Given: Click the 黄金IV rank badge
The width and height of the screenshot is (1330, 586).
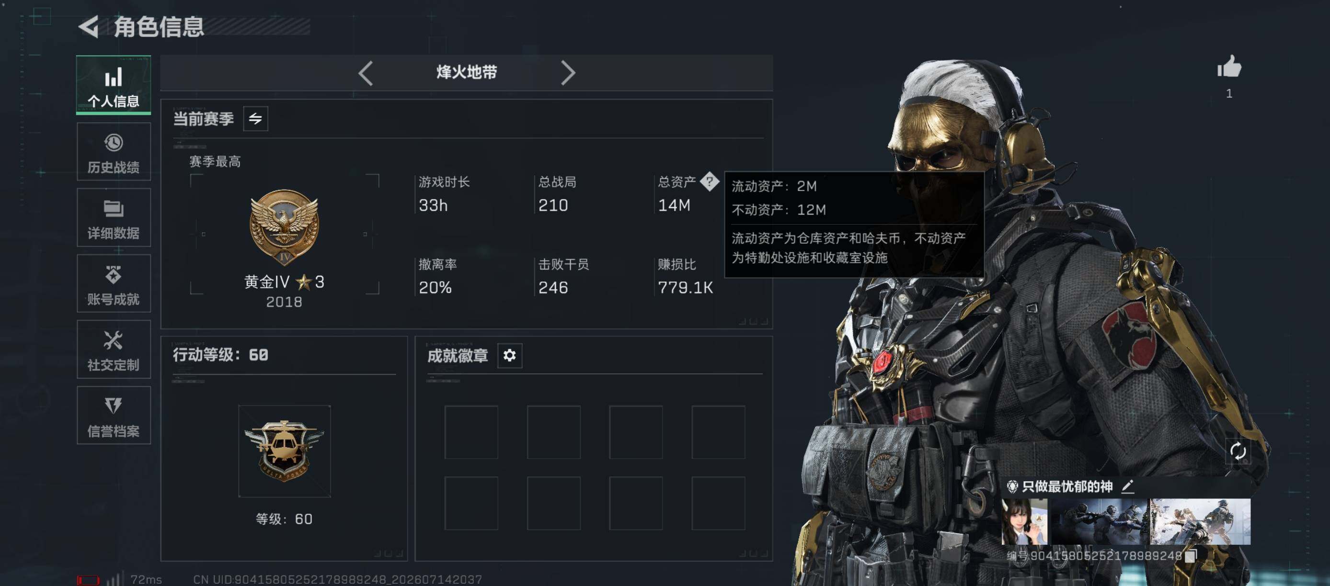Looking at the screenshot, I should (285, 228).
